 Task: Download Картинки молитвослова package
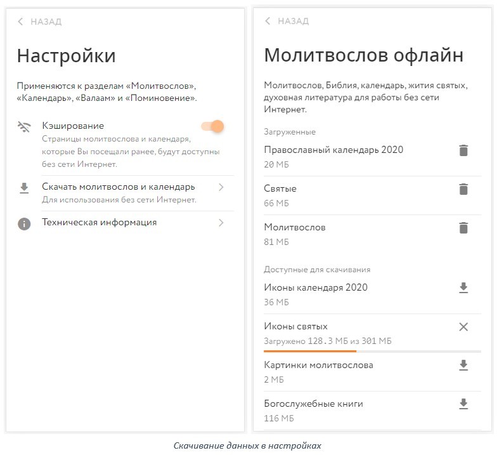point(463,366)
